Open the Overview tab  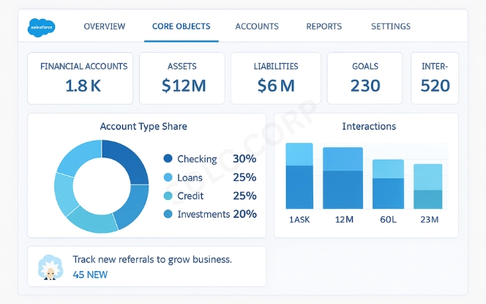pyautogui.click(x=104, y=26)
